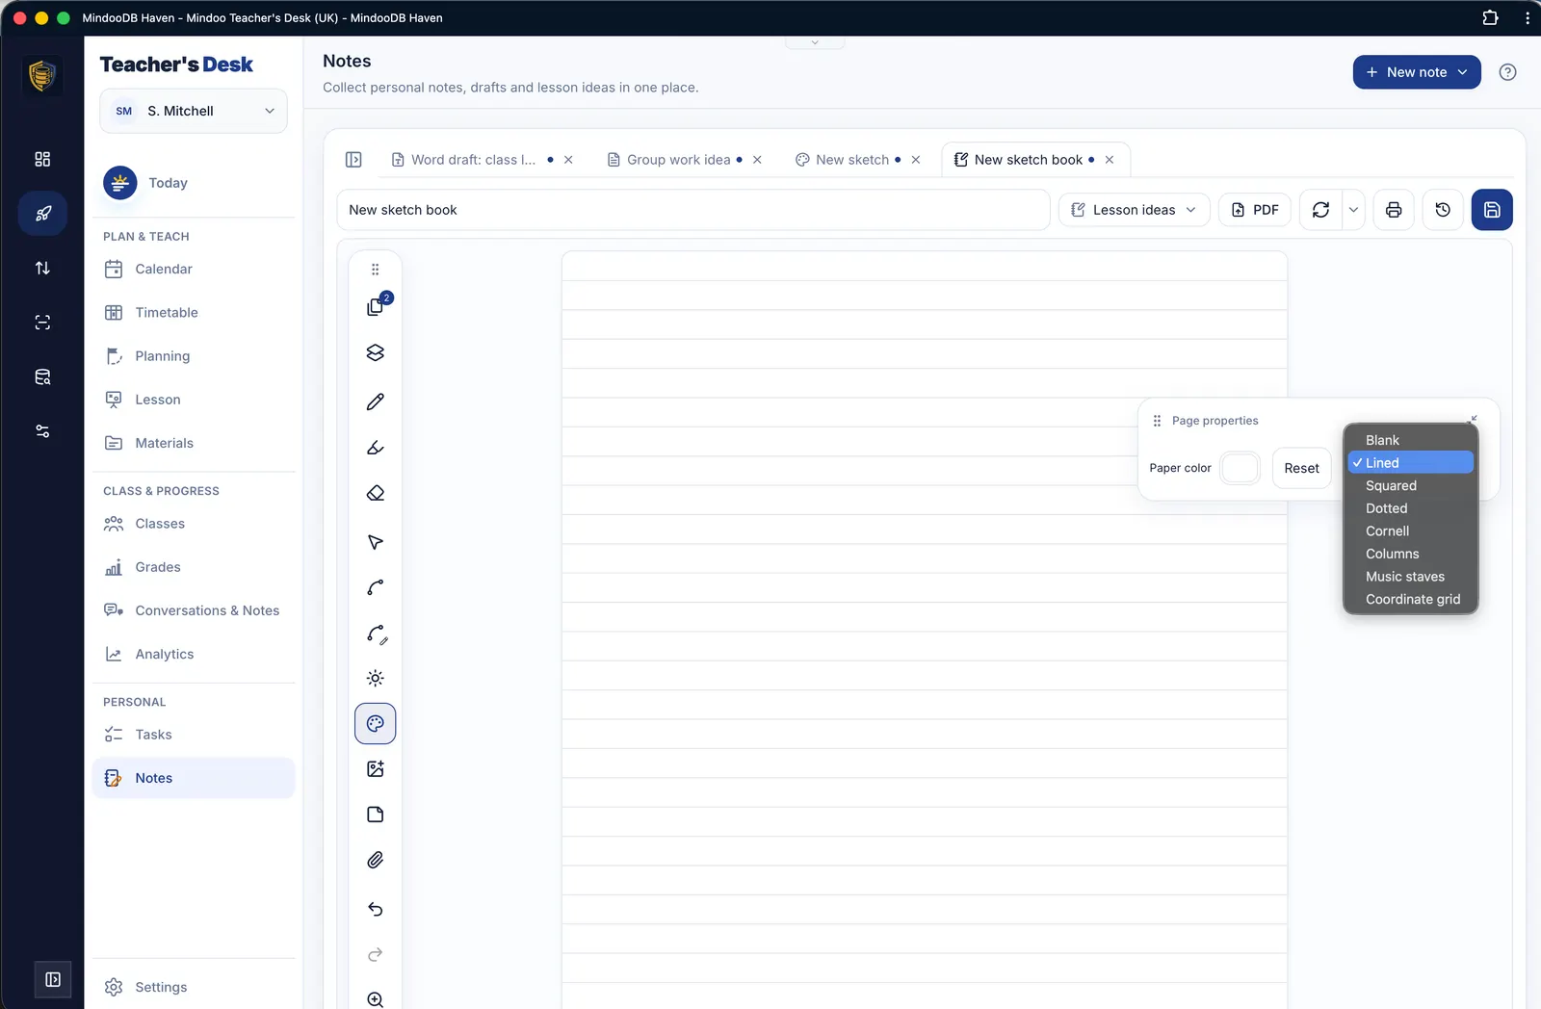Toggle the palette page properties tool
The image size is (1541, 1009).
click(x=376, y=723)
